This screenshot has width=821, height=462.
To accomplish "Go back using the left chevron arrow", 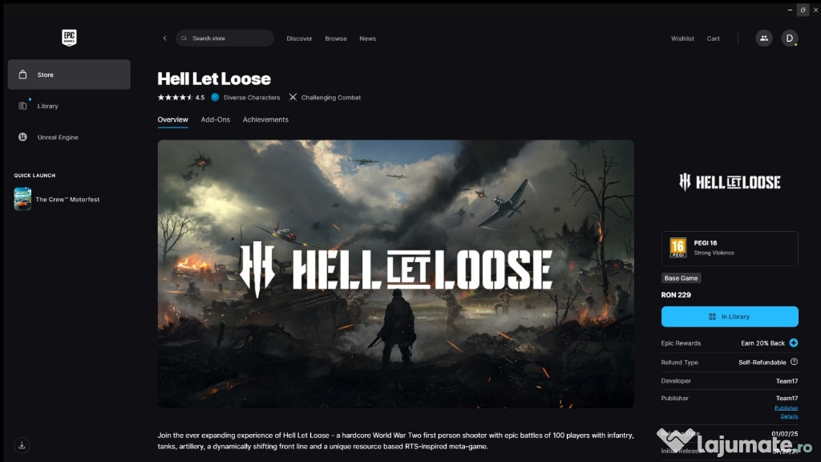I will 164,38.
